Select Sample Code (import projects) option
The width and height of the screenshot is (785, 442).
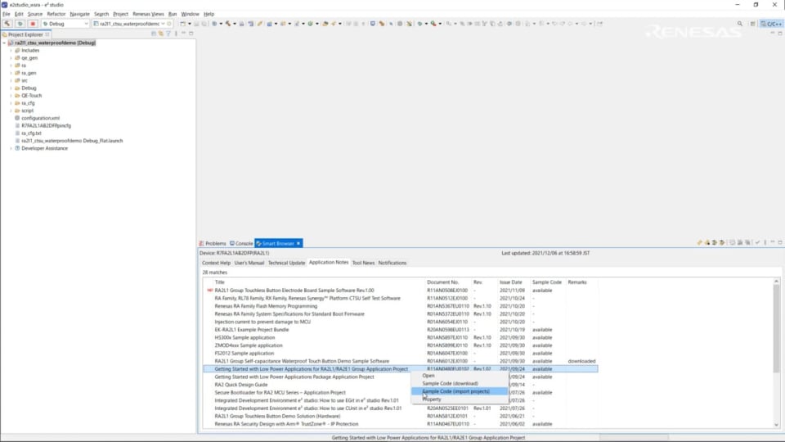(x=455, y=391)
